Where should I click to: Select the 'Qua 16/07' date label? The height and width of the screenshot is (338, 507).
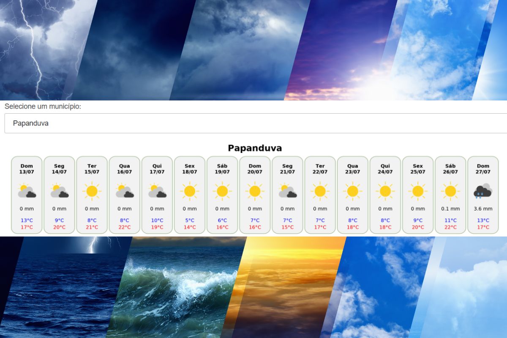coord(124,169)
